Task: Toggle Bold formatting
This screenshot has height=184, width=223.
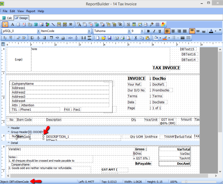Action: (x=148, y=31)
